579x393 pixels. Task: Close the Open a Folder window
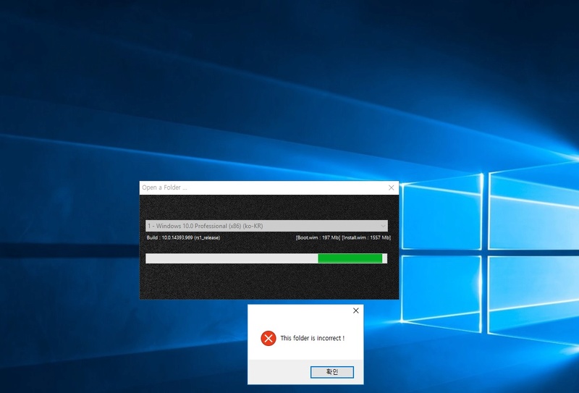(392, 187)
